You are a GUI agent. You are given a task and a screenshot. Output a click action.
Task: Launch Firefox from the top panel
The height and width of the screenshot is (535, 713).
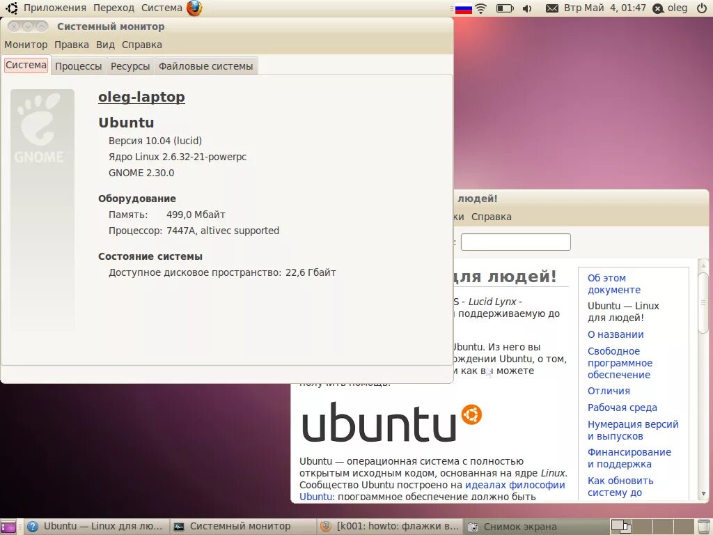[194, 8]
